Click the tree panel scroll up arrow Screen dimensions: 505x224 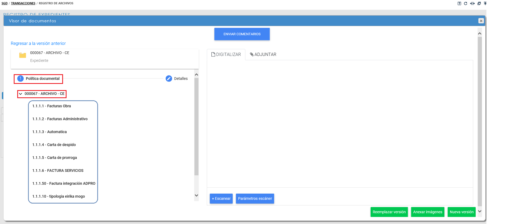click(x=196, y=74)
